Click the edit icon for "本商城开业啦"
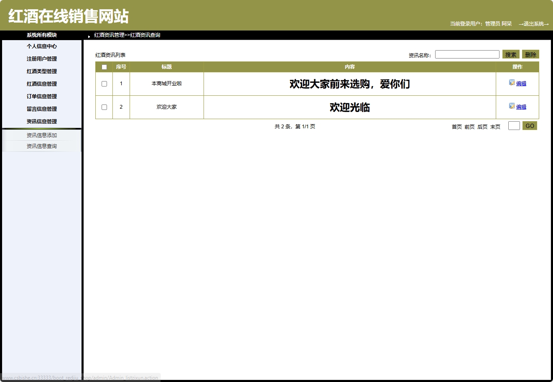553x382 pixels. [512, 83]
